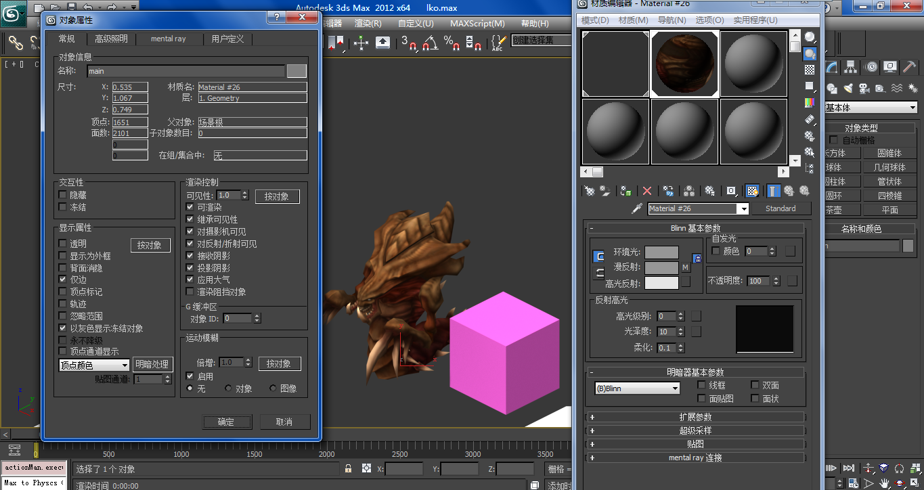
Task: Click Go to Parent icon in Material Editor
Action: pos(789,191)
